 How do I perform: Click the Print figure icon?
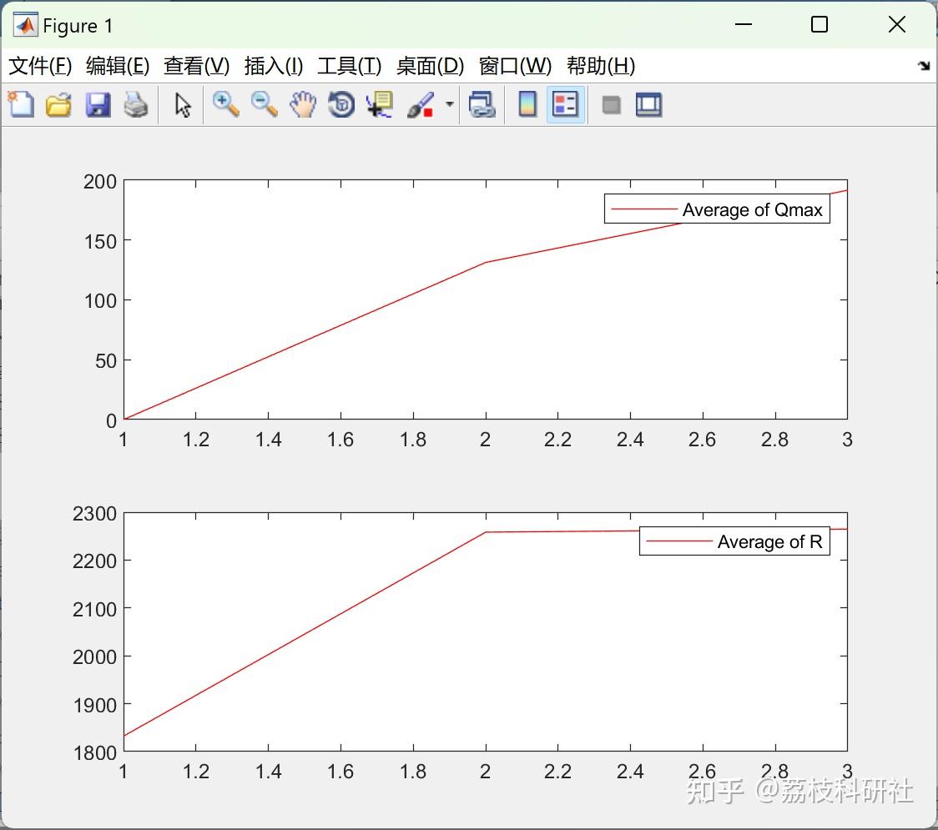click(136, 104)
